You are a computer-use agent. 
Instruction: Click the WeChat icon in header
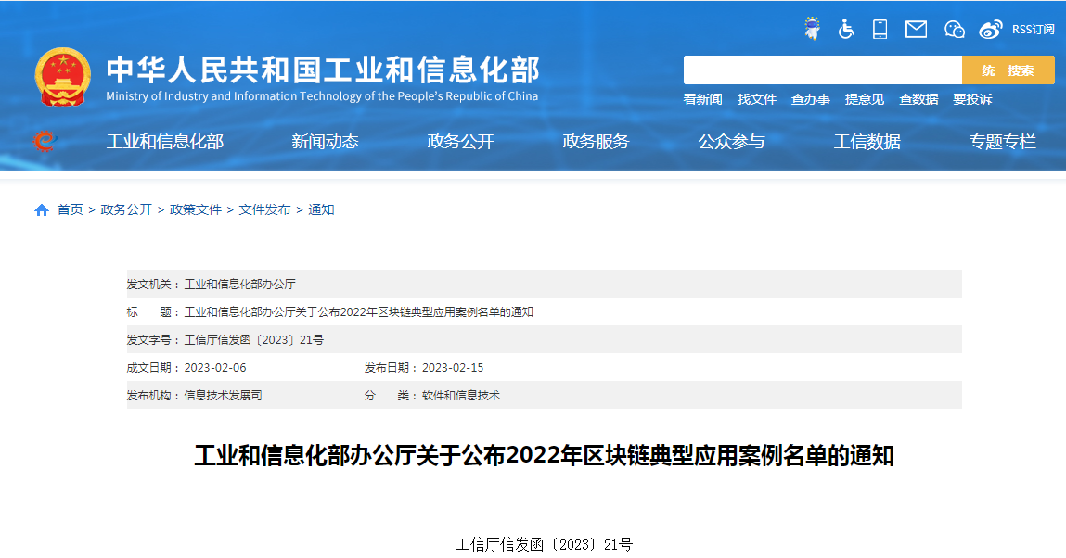coord(955,29)
